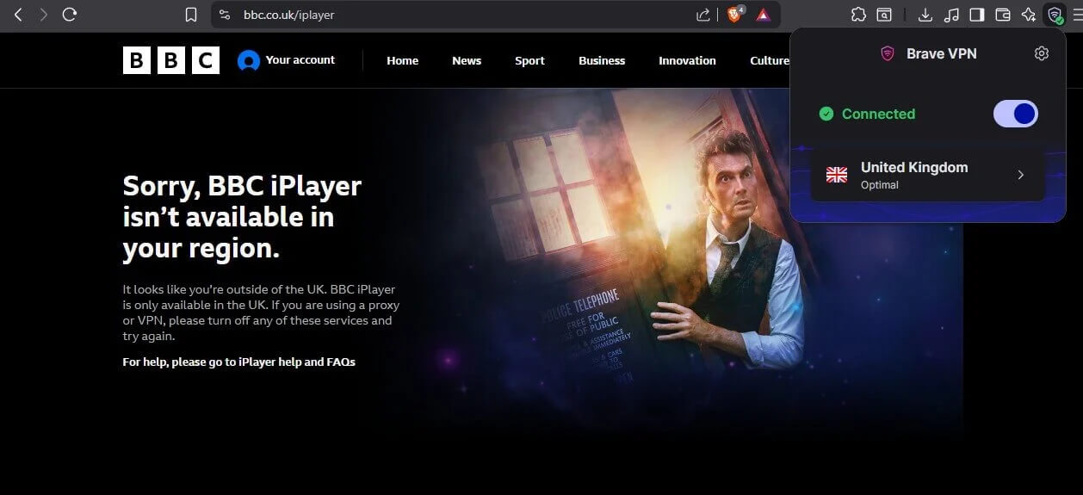Open the Home section of BBC
The height and width of the screenshot is (495, 1083).
coord(402,60)
